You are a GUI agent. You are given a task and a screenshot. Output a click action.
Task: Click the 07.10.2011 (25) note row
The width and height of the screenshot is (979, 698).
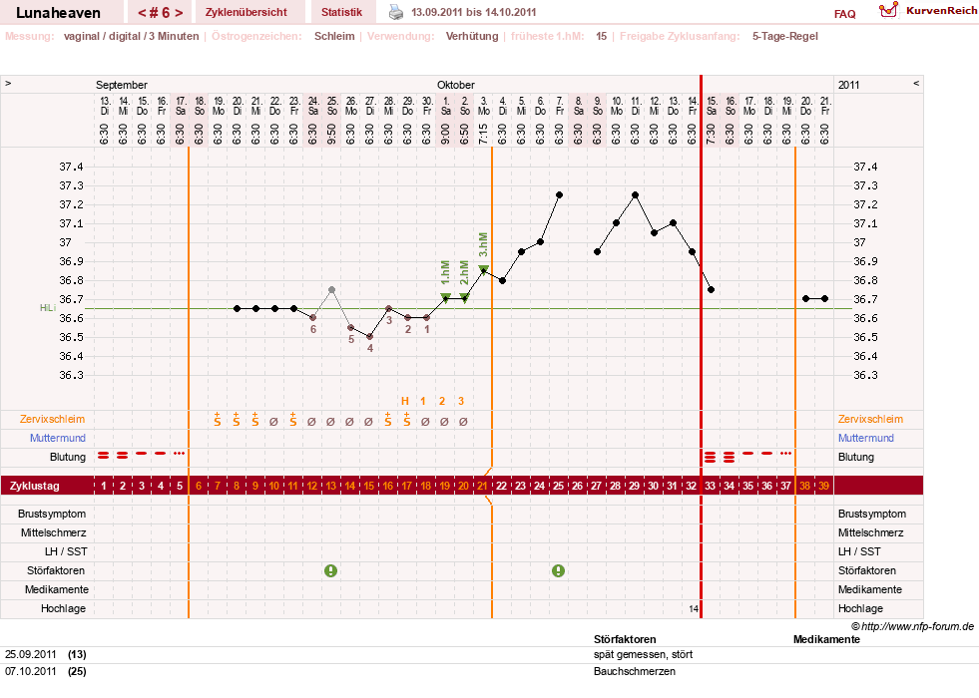(489, 671)
